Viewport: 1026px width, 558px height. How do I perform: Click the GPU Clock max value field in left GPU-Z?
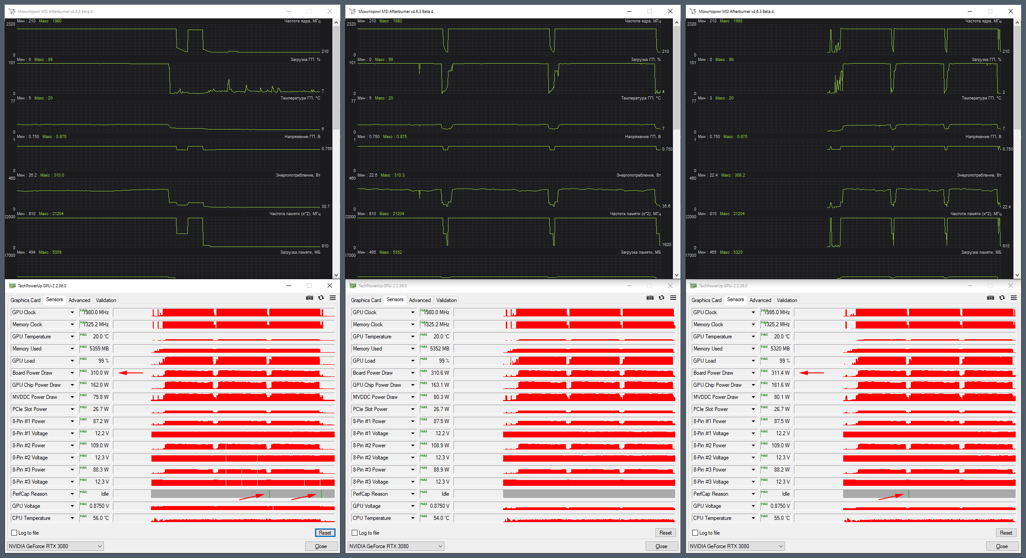95,312
